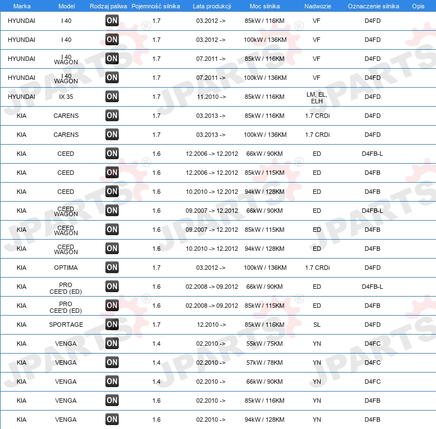Click the Marka column header

pos(22,6)
